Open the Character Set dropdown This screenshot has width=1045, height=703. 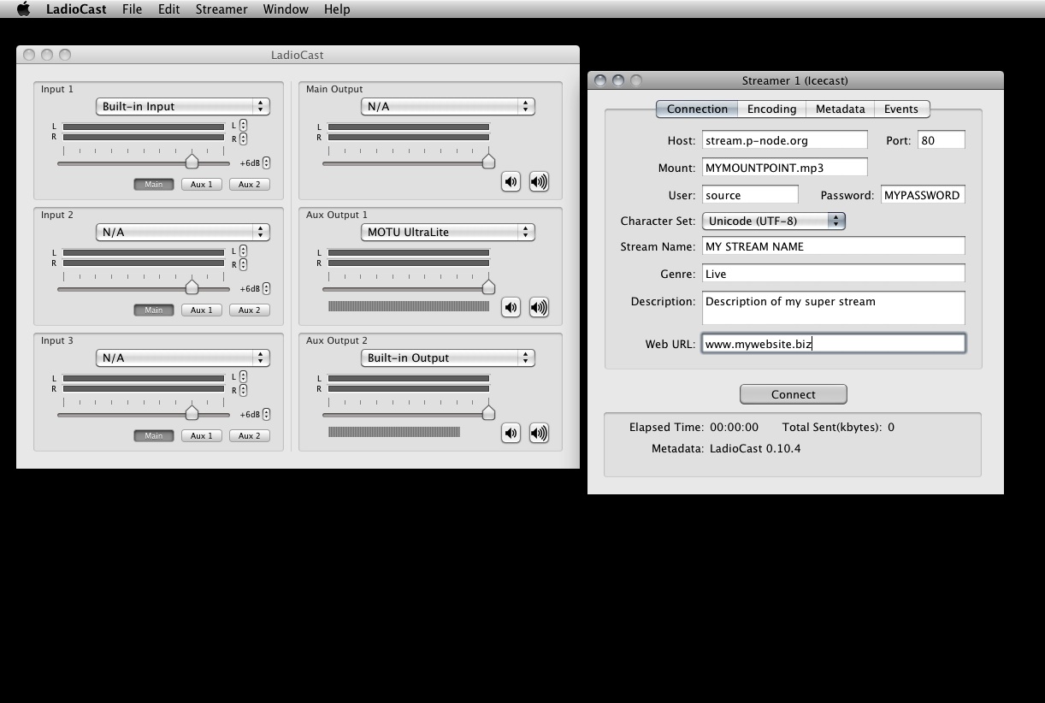[773, 221]
